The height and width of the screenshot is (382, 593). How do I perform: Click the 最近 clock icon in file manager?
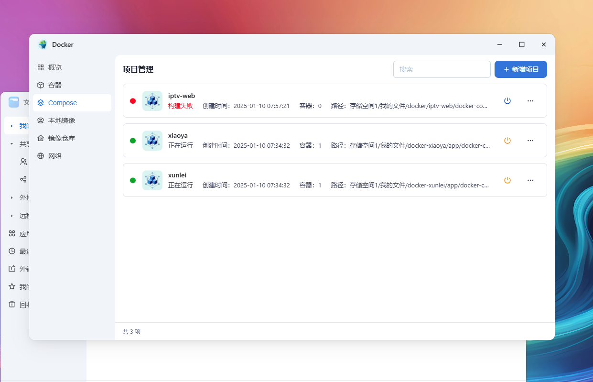click(x=12, y=251)
